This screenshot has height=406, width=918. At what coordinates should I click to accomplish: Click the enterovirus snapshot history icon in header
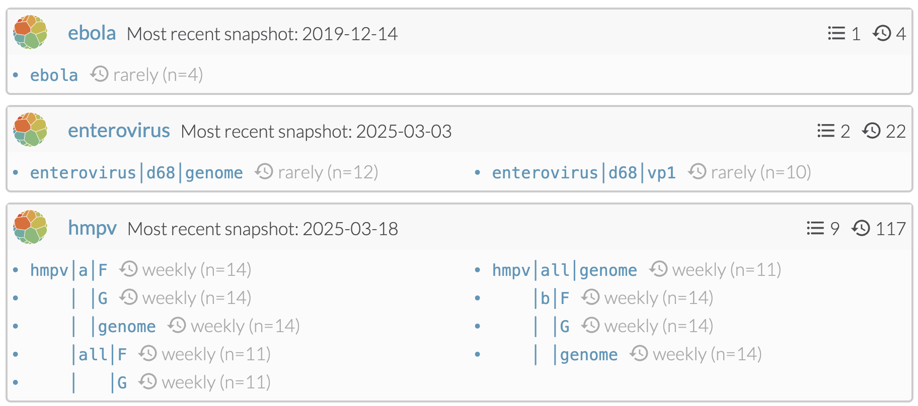(x=871, y=131)
